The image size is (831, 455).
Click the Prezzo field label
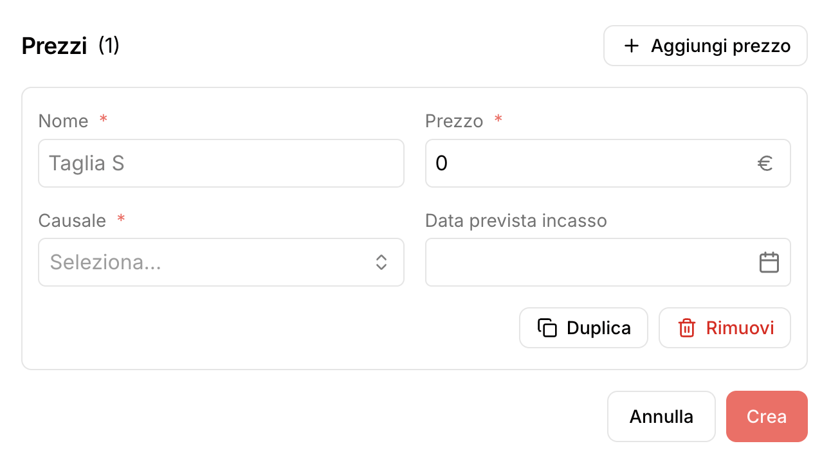[x=454, y=121]
